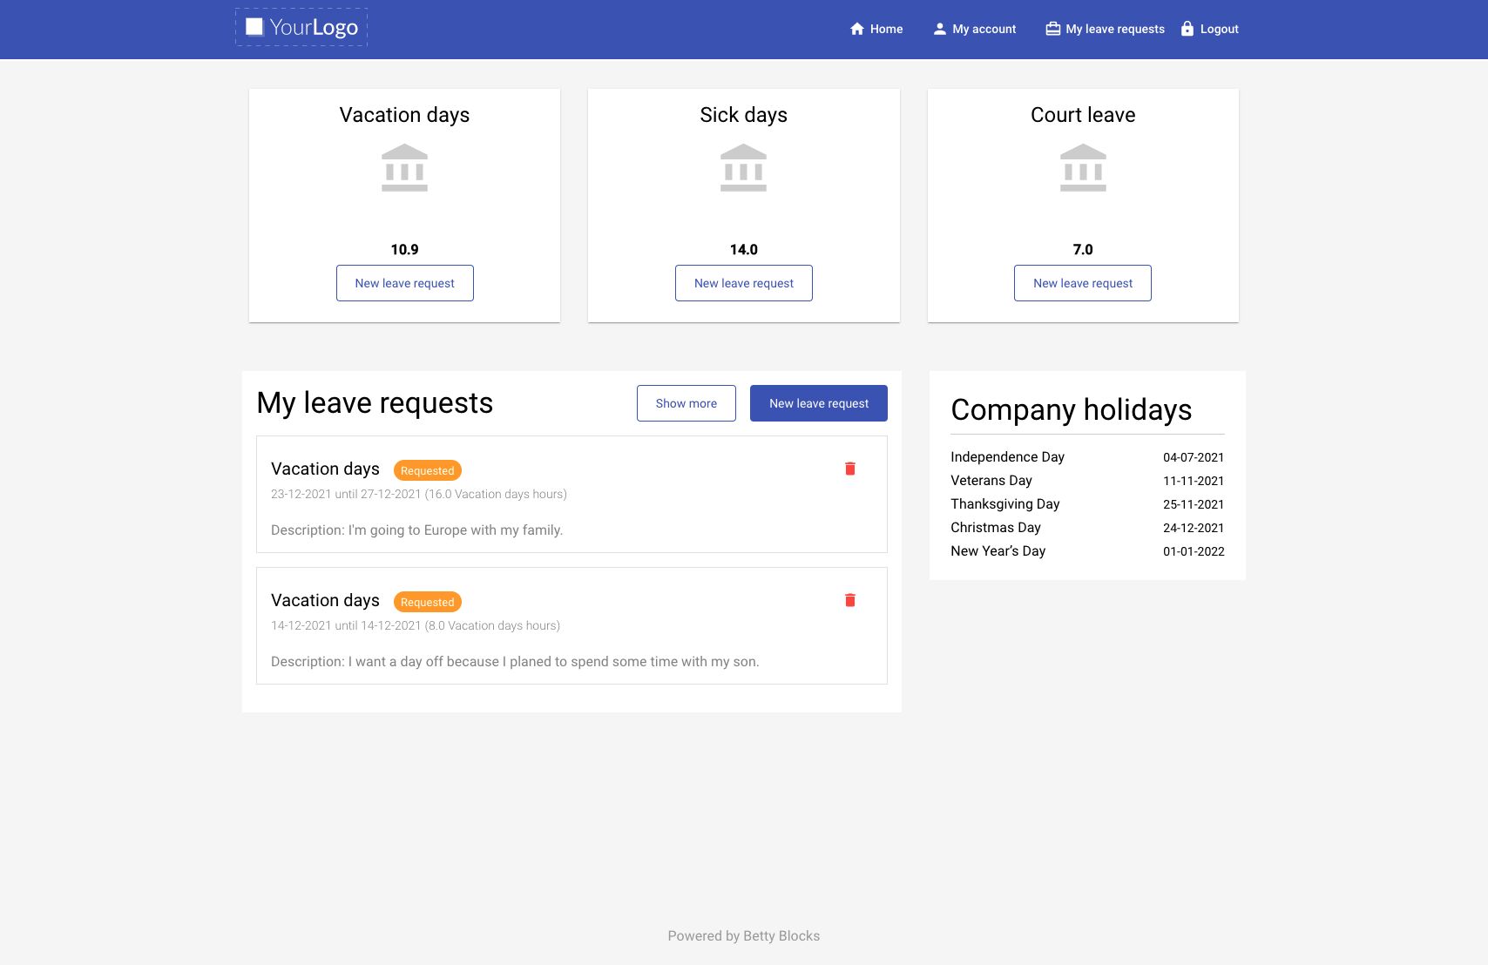
Task: Click the briefcase icon next to My leave requests
Action: [1052, 28]
